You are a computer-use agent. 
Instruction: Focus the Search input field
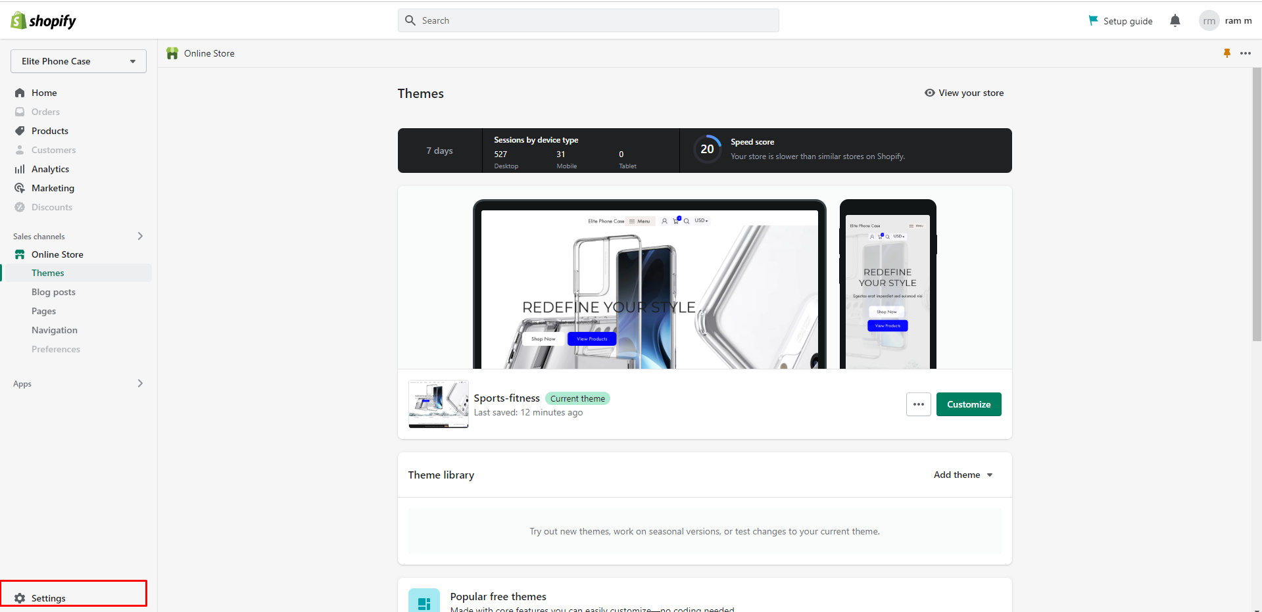pos(588,20)
